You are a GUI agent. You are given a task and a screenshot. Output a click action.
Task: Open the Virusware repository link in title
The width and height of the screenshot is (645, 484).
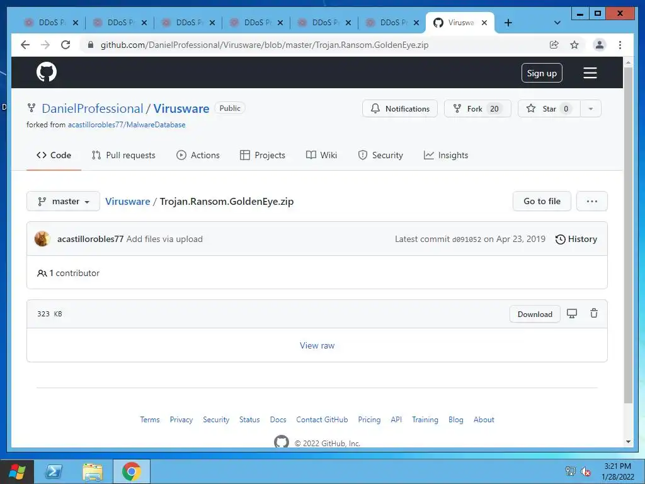coord(181,108)
